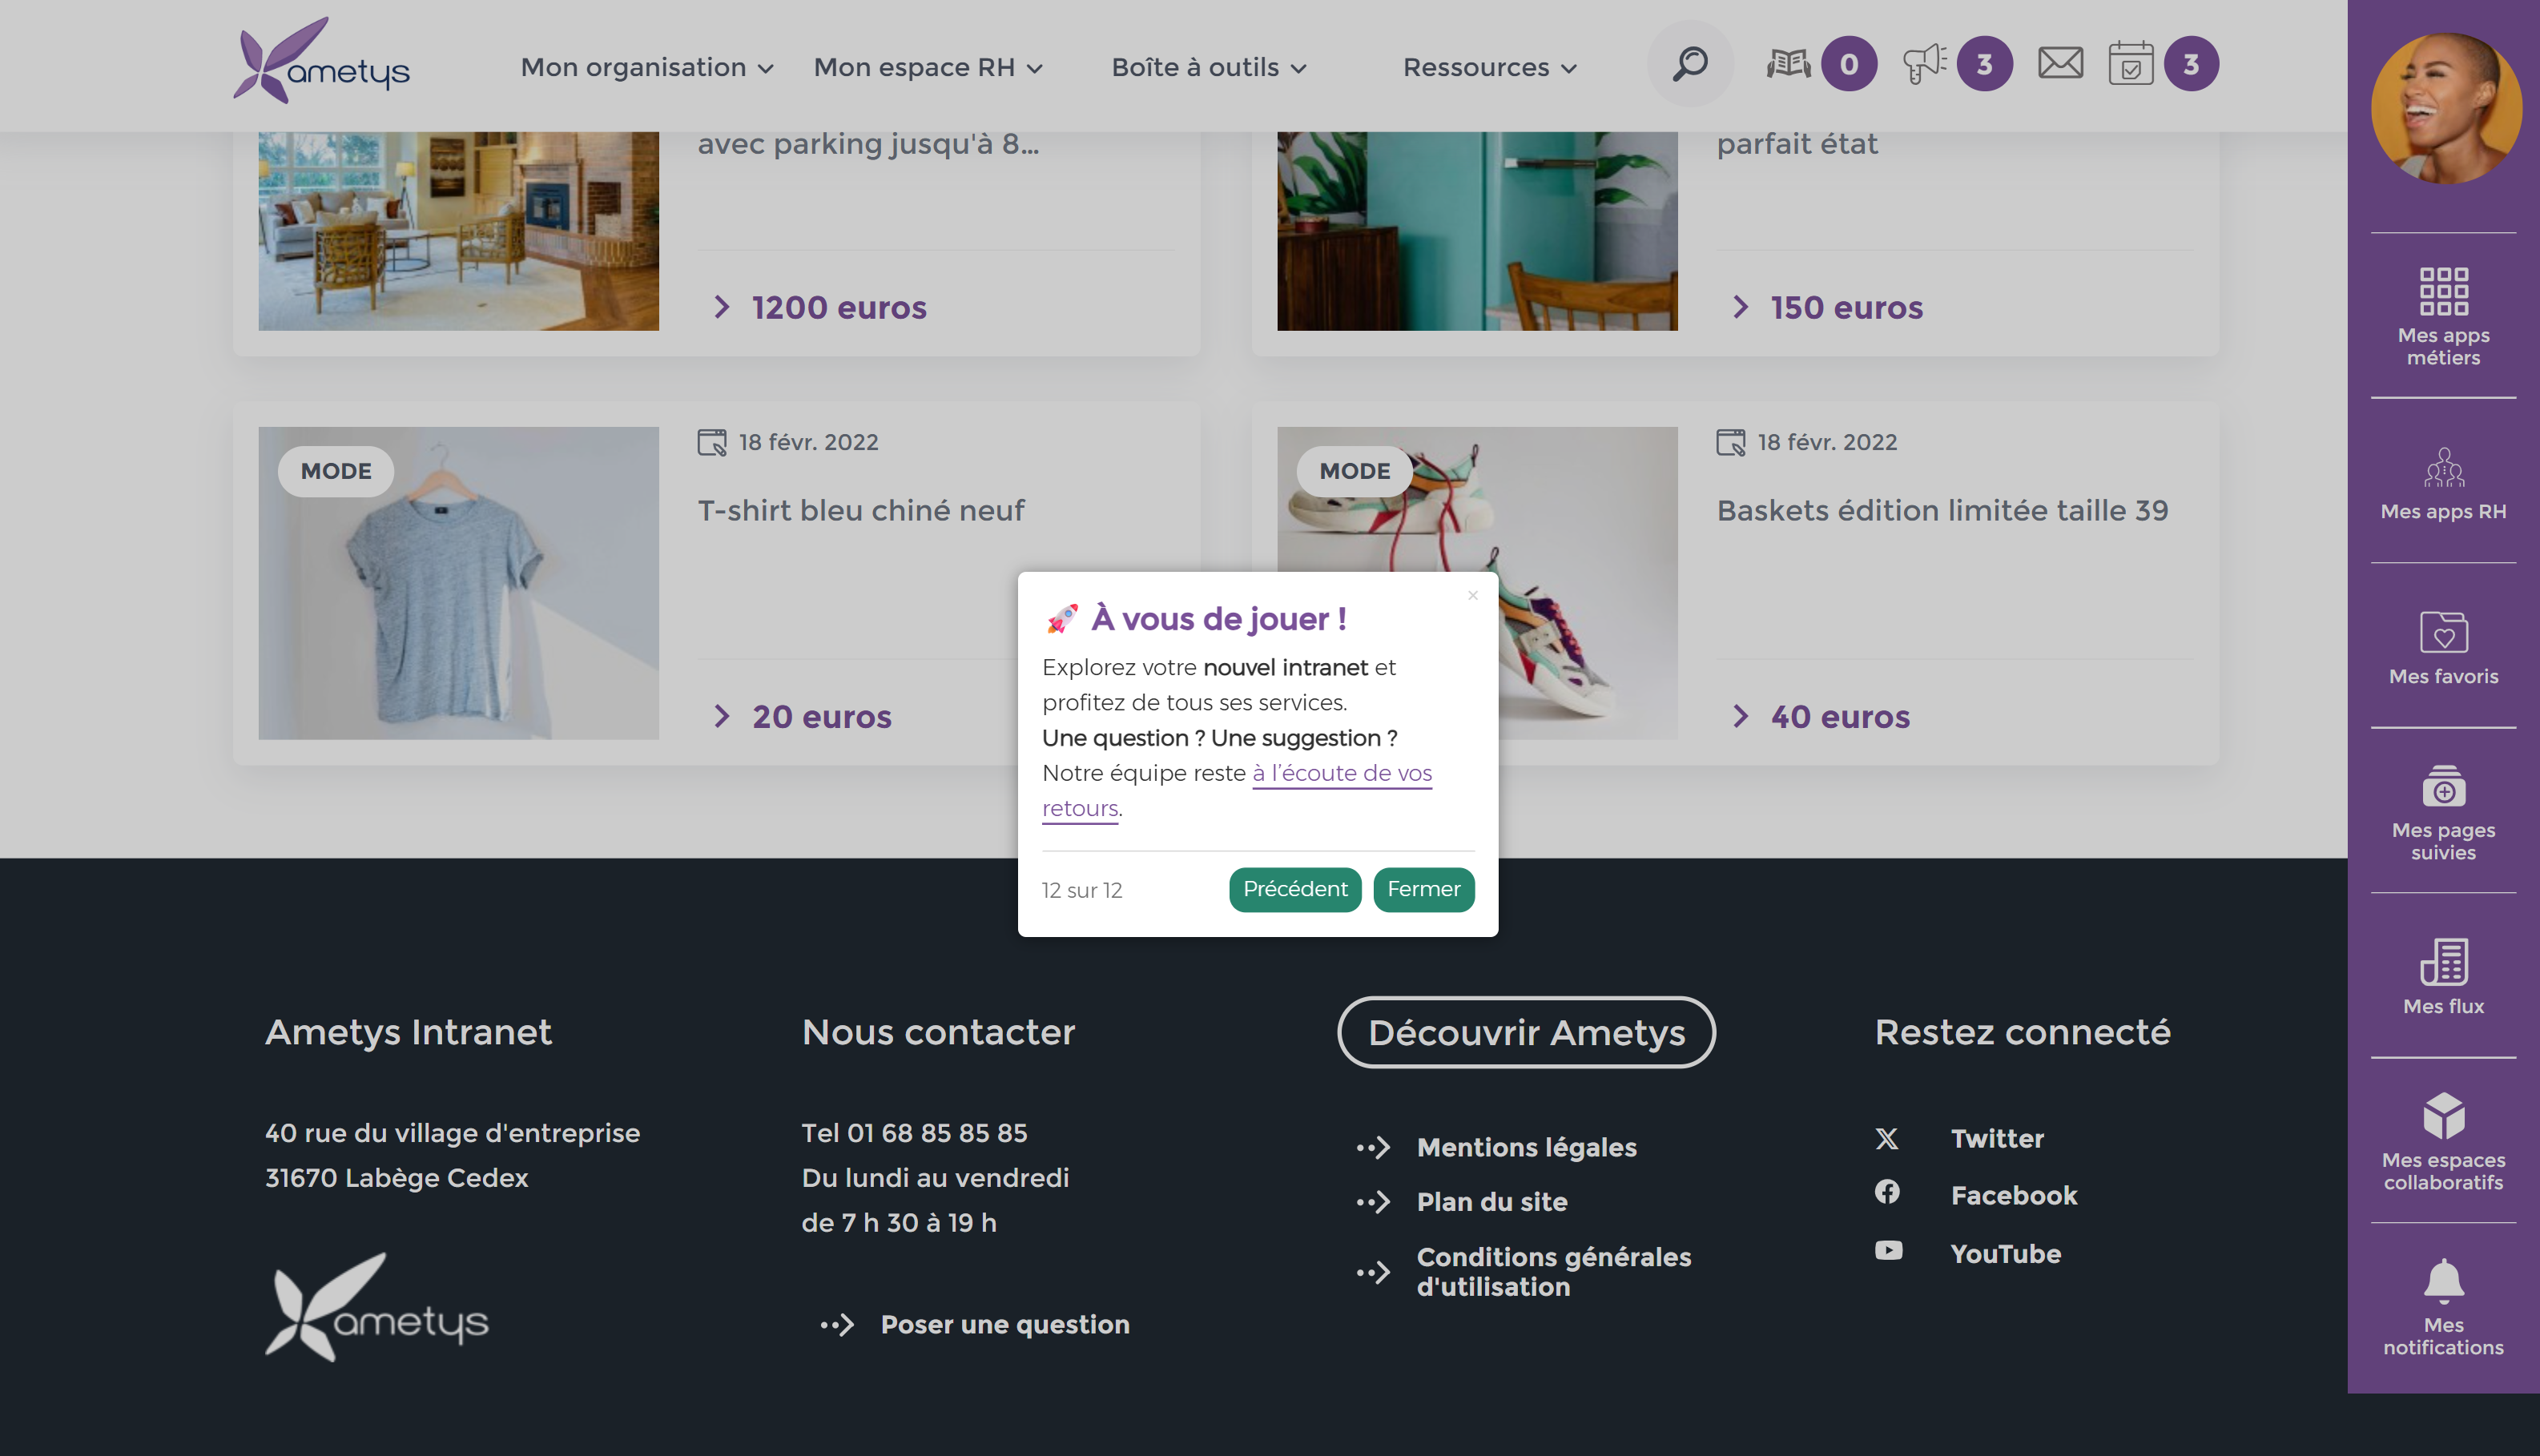2540x1456 pixels.
Task: Expand Mon espace RH dropdown
Action: 927,68
